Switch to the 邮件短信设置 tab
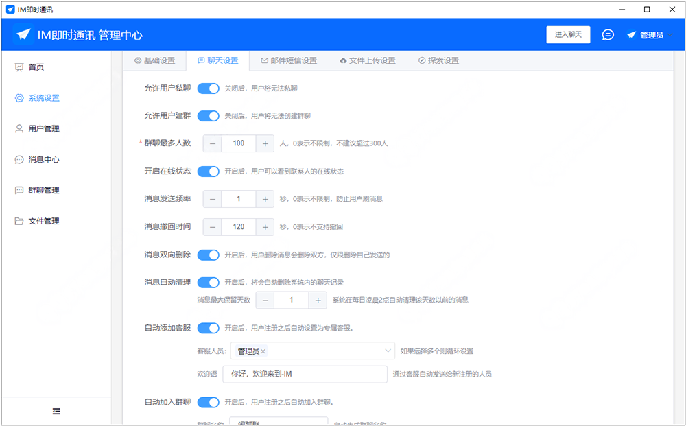This screenshot has width=686, height=426. pos(289,60)
